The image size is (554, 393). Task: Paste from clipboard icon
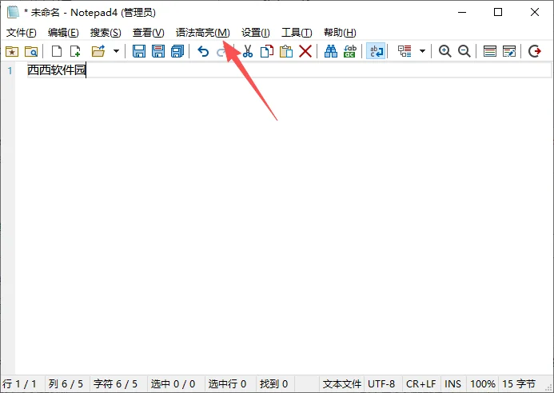tap(286, 52)
